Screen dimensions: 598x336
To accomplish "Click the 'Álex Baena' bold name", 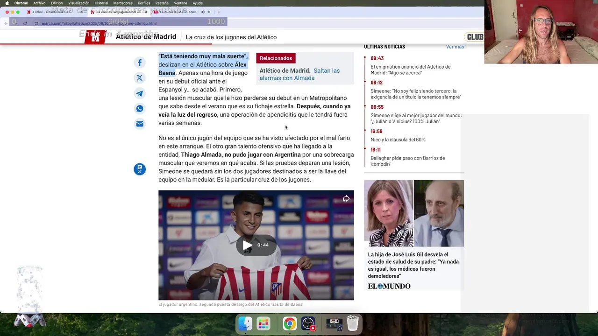I will 202,69.
